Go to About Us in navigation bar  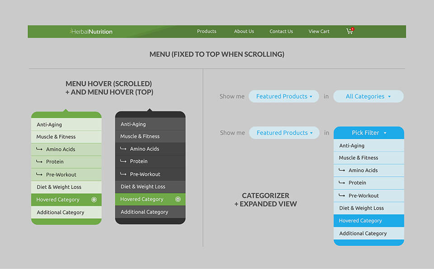(x=244, y=32)
